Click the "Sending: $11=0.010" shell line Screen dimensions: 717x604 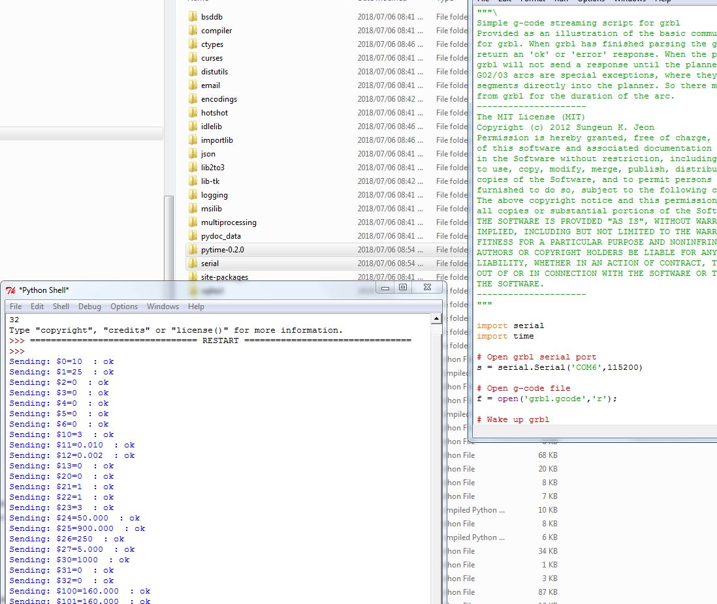click(72, 445)
